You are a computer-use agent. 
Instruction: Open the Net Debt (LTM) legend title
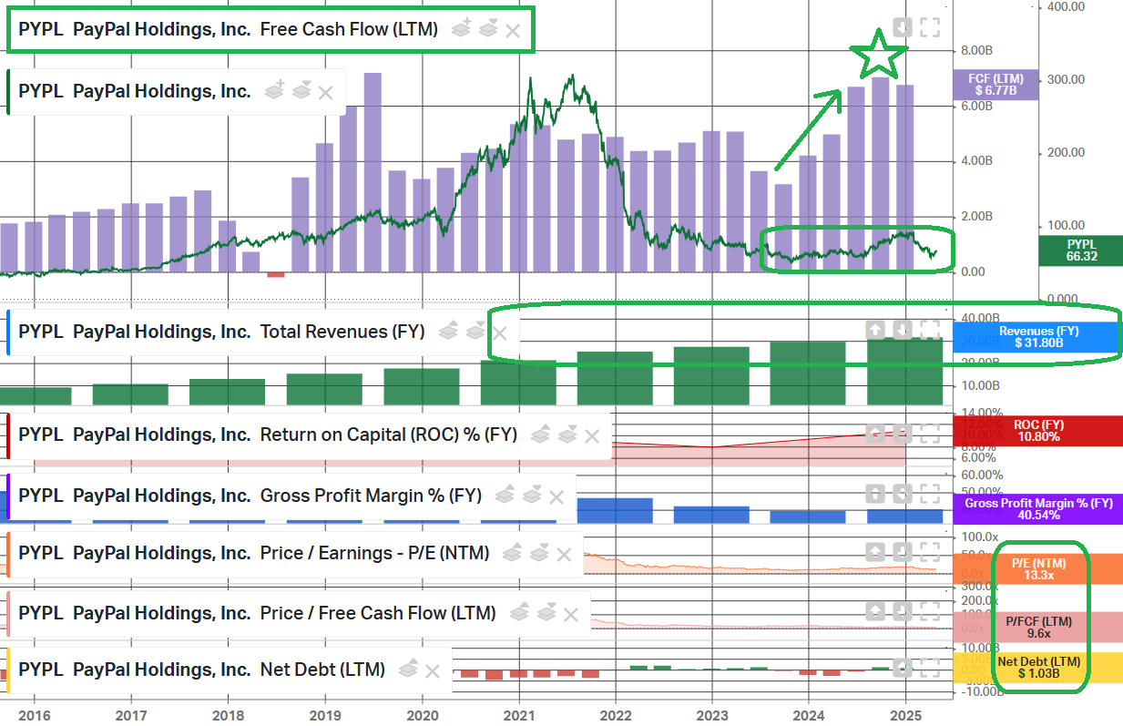point(201,670)
